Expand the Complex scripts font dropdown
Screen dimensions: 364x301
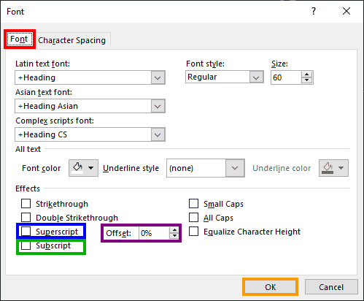[158, 134]
